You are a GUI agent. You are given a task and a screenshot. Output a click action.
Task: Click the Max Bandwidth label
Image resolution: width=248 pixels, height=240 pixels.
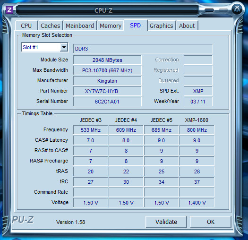point(50,70)
